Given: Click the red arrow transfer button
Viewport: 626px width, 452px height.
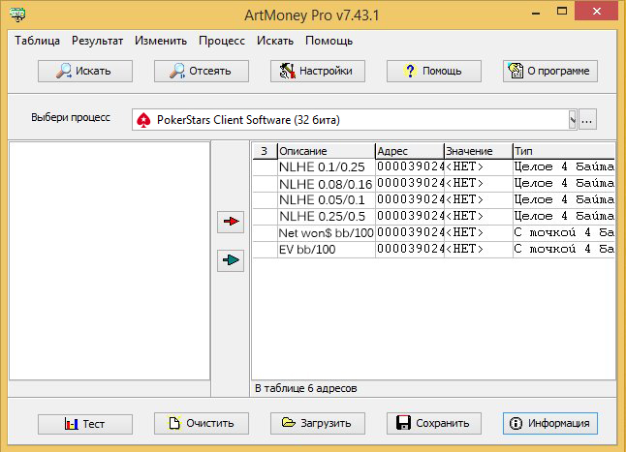Looking at the screenshot, I should click(231, 222).
